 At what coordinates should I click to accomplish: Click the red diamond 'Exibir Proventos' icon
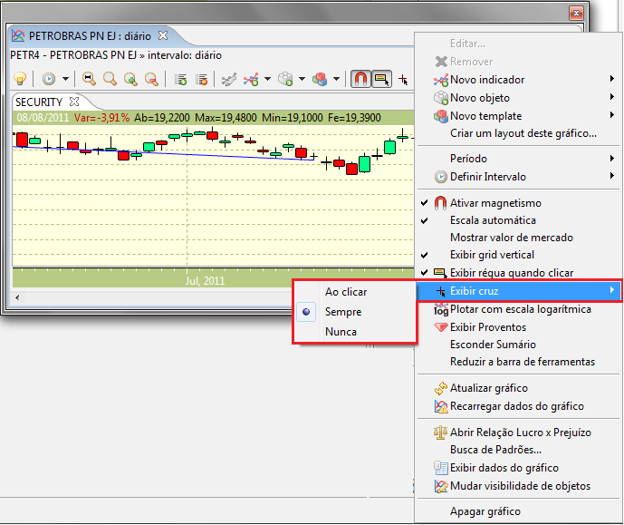[x=440, y=327]
